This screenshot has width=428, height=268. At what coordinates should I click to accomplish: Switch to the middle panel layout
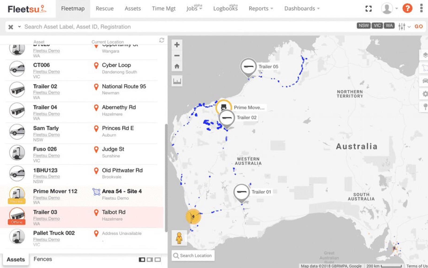(150, 259)
